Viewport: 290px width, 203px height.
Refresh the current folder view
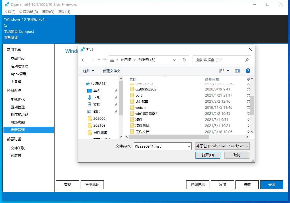coord(184,60)
